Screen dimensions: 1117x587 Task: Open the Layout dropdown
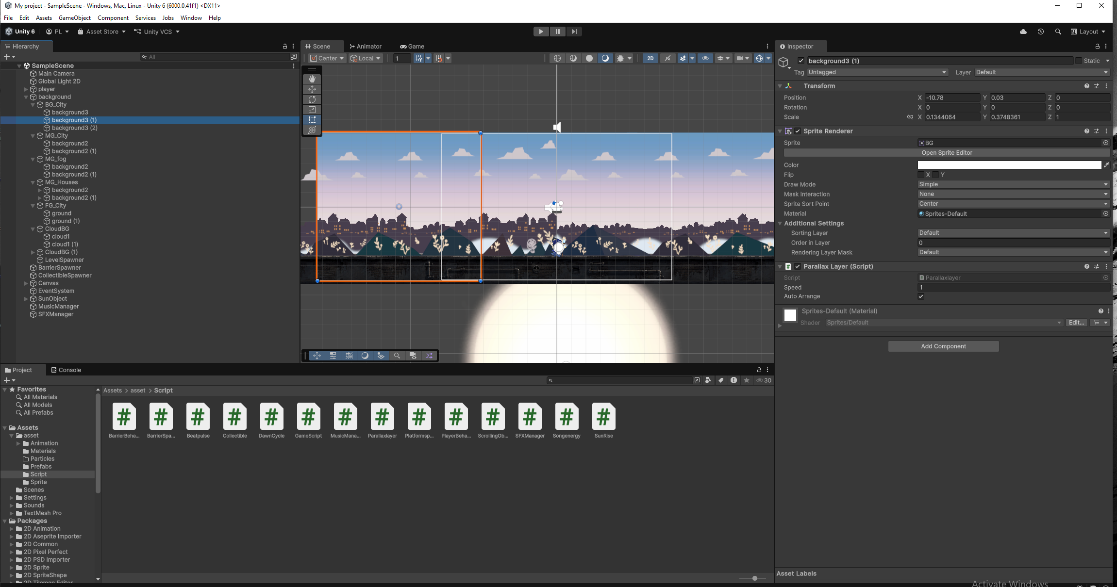[x=1088, y=32]
